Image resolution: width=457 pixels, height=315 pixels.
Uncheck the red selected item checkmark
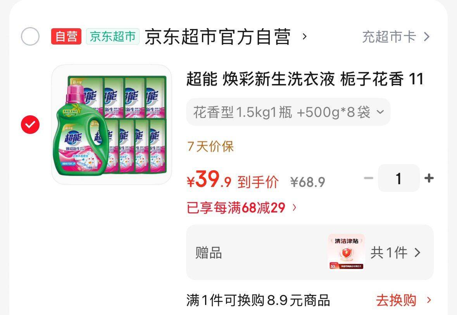click(30, 125)
